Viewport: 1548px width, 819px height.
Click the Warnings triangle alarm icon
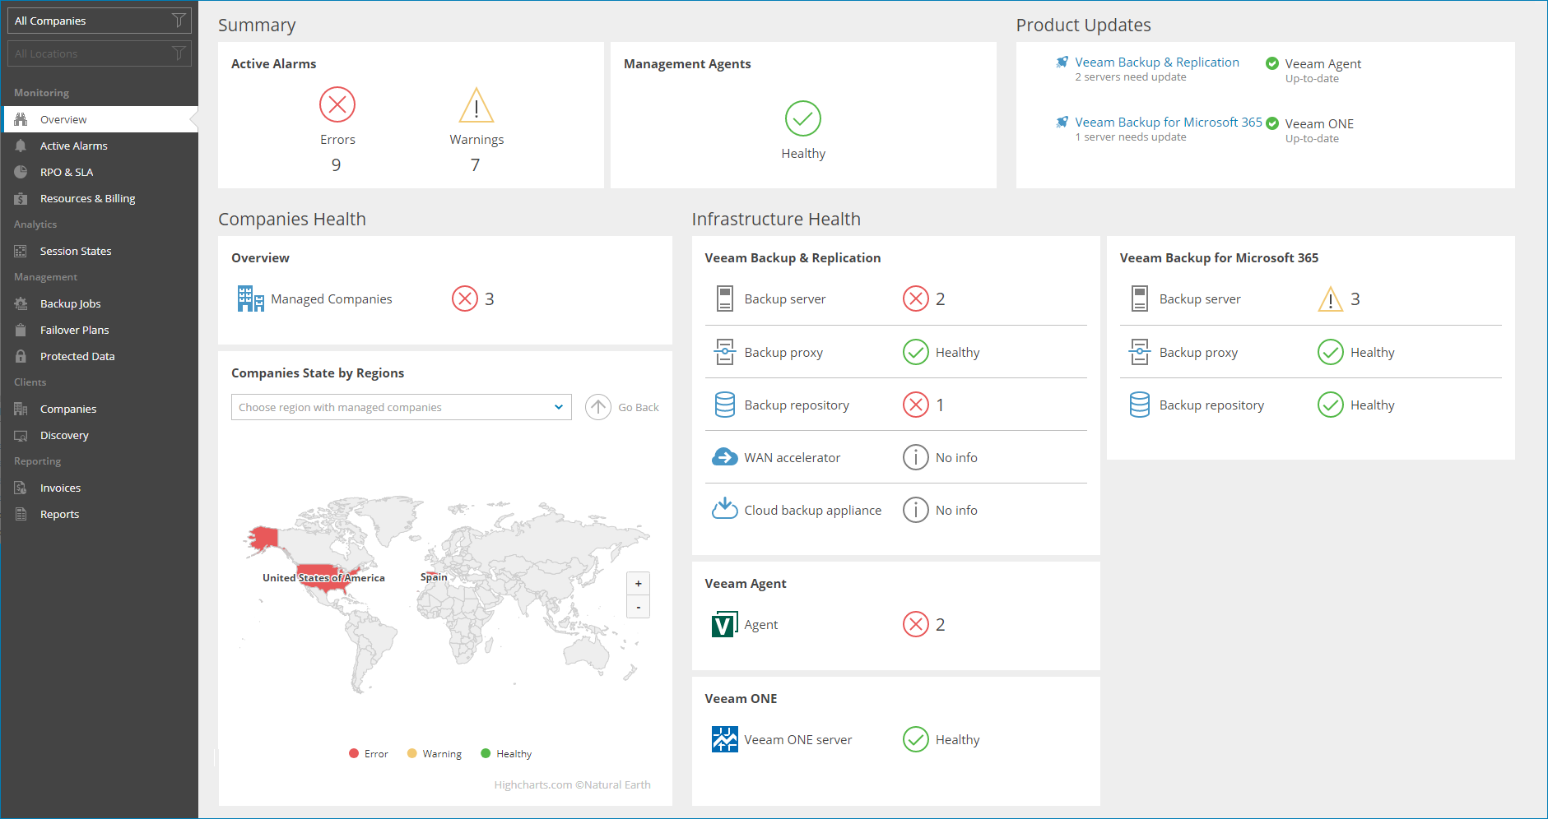point(476,105)
